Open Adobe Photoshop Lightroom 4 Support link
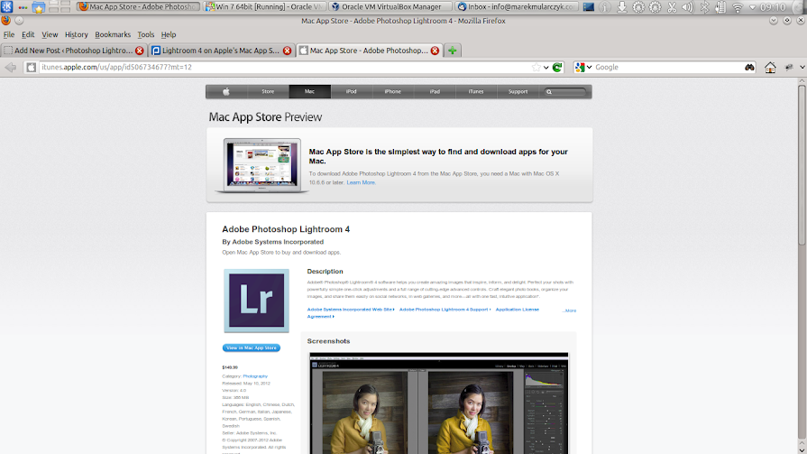Image resolution: width=807 pixels, height=454 pixels. coord(445,310)
